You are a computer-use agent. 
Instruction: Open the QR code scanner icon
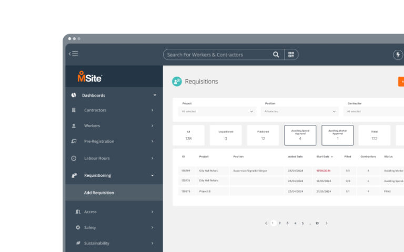tap(291, 55)
